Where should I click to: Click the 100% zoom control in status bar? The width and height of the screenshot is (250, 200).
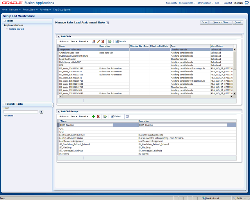click(x=239, y=198)
